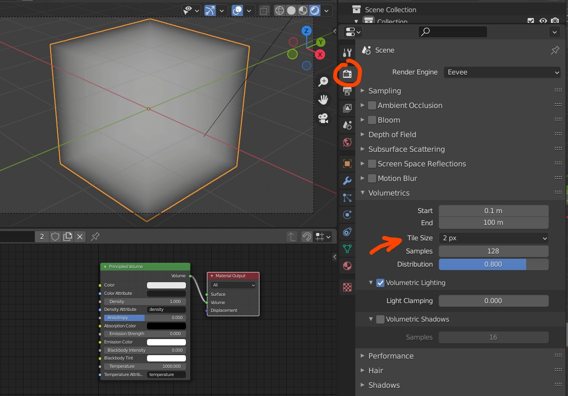Activate the viewport Zoom tool icon
The width and height of the screenshot is (568, 396).
click(x=323, y=82)
